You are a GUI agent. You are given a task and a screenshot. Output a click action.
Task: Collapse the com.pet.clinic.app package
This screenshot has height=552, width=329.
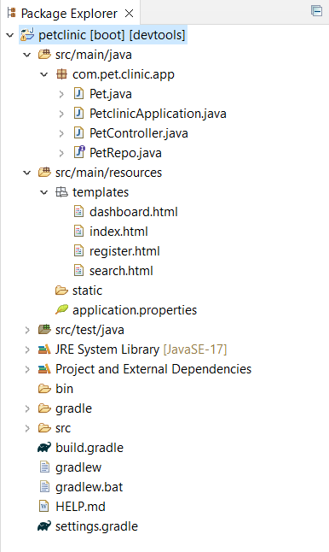coord(43,74)
